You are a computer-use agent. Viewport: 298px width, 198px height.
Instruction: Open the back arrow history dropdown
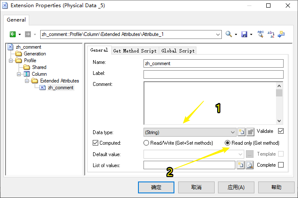tap(19, 34)
